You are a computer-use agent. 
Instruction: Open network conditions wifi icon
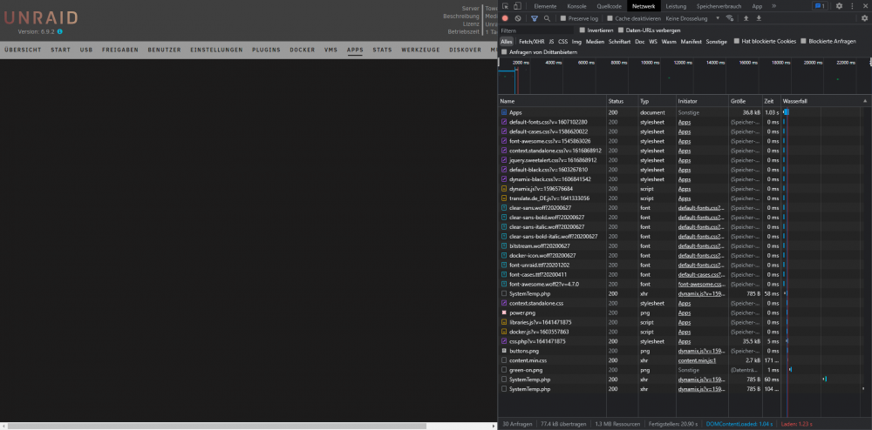coord(730,18)
